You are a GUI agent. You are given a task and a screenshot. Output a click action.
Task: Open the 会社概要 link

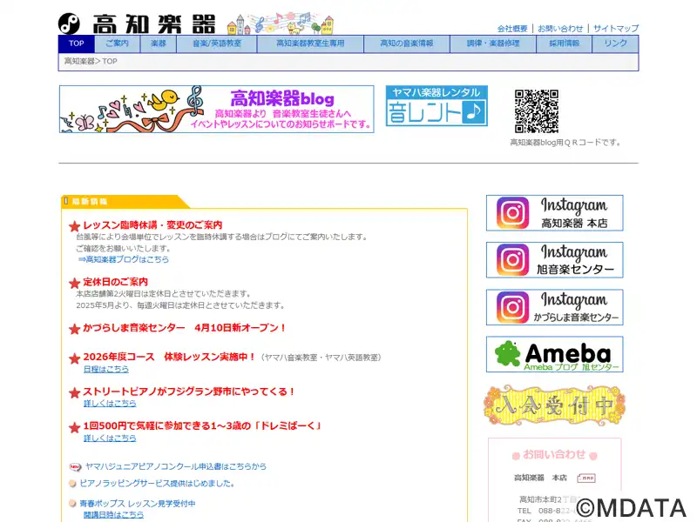coord(512,29)
